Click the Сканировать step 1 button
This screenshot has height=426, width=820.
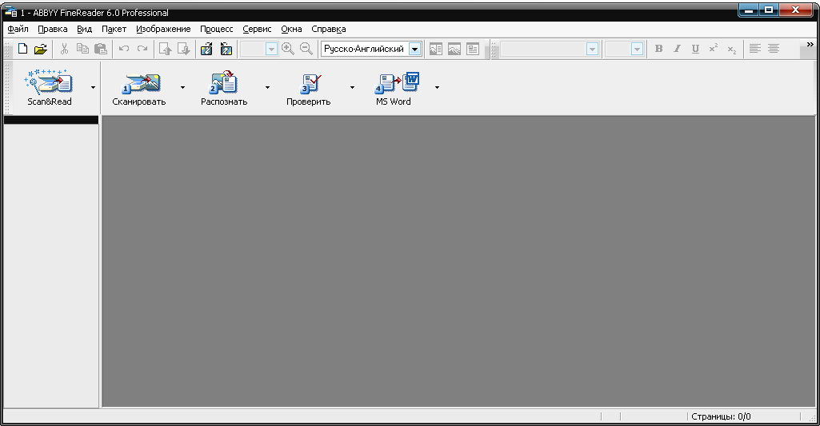point(138,87)
